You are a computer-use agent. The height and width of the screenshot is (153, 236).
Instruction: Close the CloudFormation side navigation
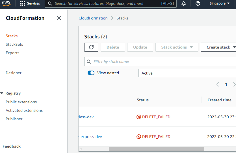(59, 18)
